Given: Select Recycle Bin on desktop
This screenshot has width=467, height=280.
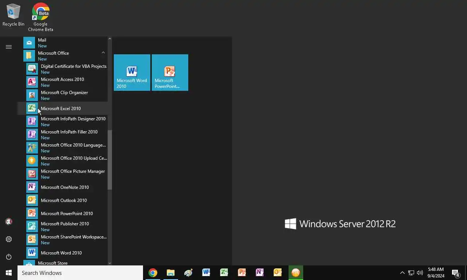Looking at the screenshot, I should (13, 15).
